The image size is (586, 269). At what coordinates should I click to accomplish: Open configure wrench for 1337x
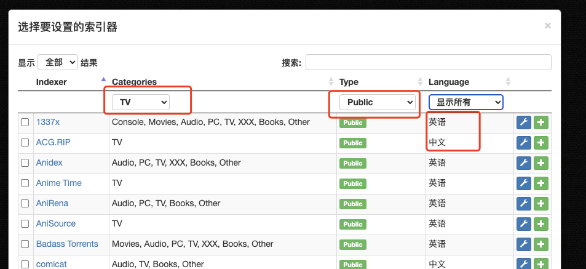524,122
